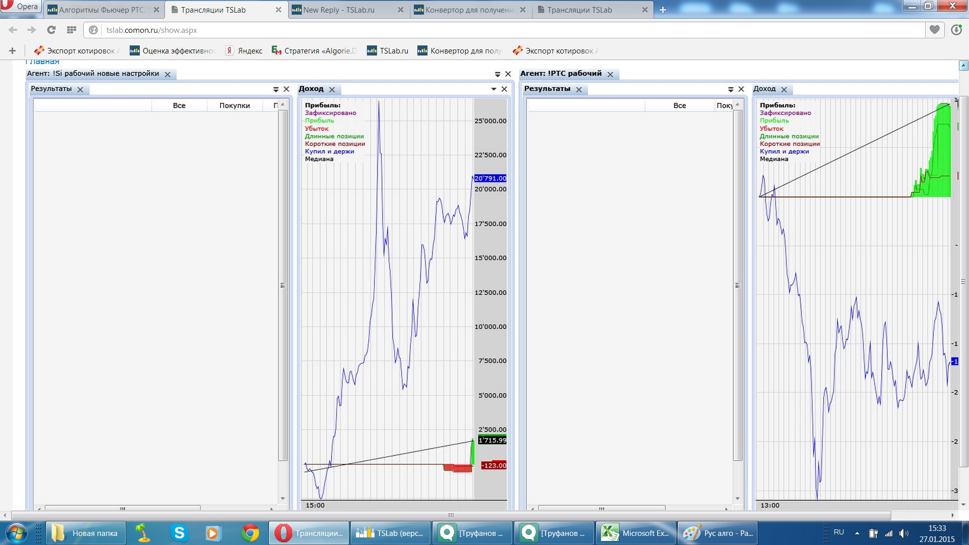Click the Opera reload page icon
Image resolution: width=969 pixels, height=545 pixels.
(x=51, y=30)
